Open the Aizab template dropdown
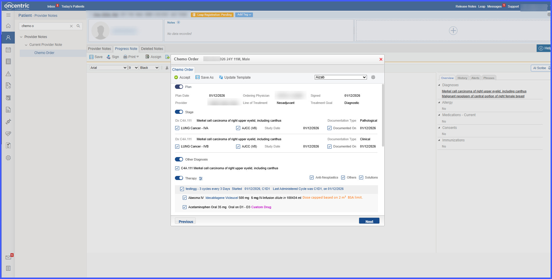 [341, 77]
